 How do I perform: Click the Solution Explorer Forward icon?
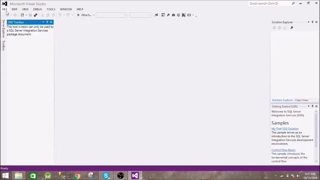click(x=279, y=28)
